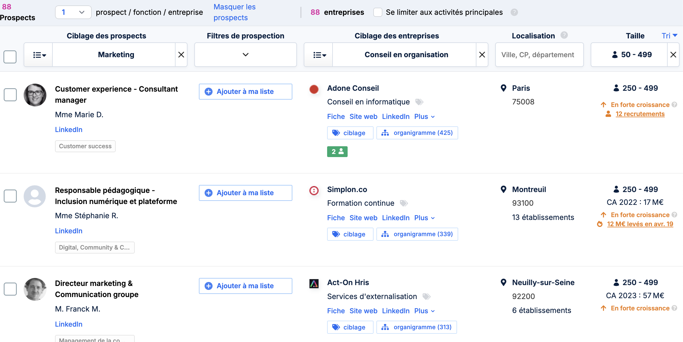Image resolution: width=683 pixels, height=342 pixels.
Task: Open Adone Conseil Fiche
Action: [336, 116]
